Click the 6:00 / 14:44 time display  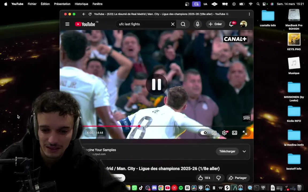pyautogui.click(x=95, y=133)
